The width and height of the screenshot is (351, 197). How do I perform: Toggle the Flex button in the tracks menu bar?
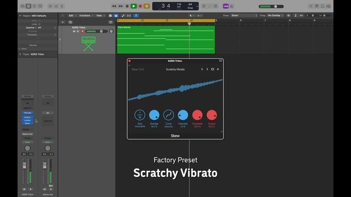[x=123, y=16]
